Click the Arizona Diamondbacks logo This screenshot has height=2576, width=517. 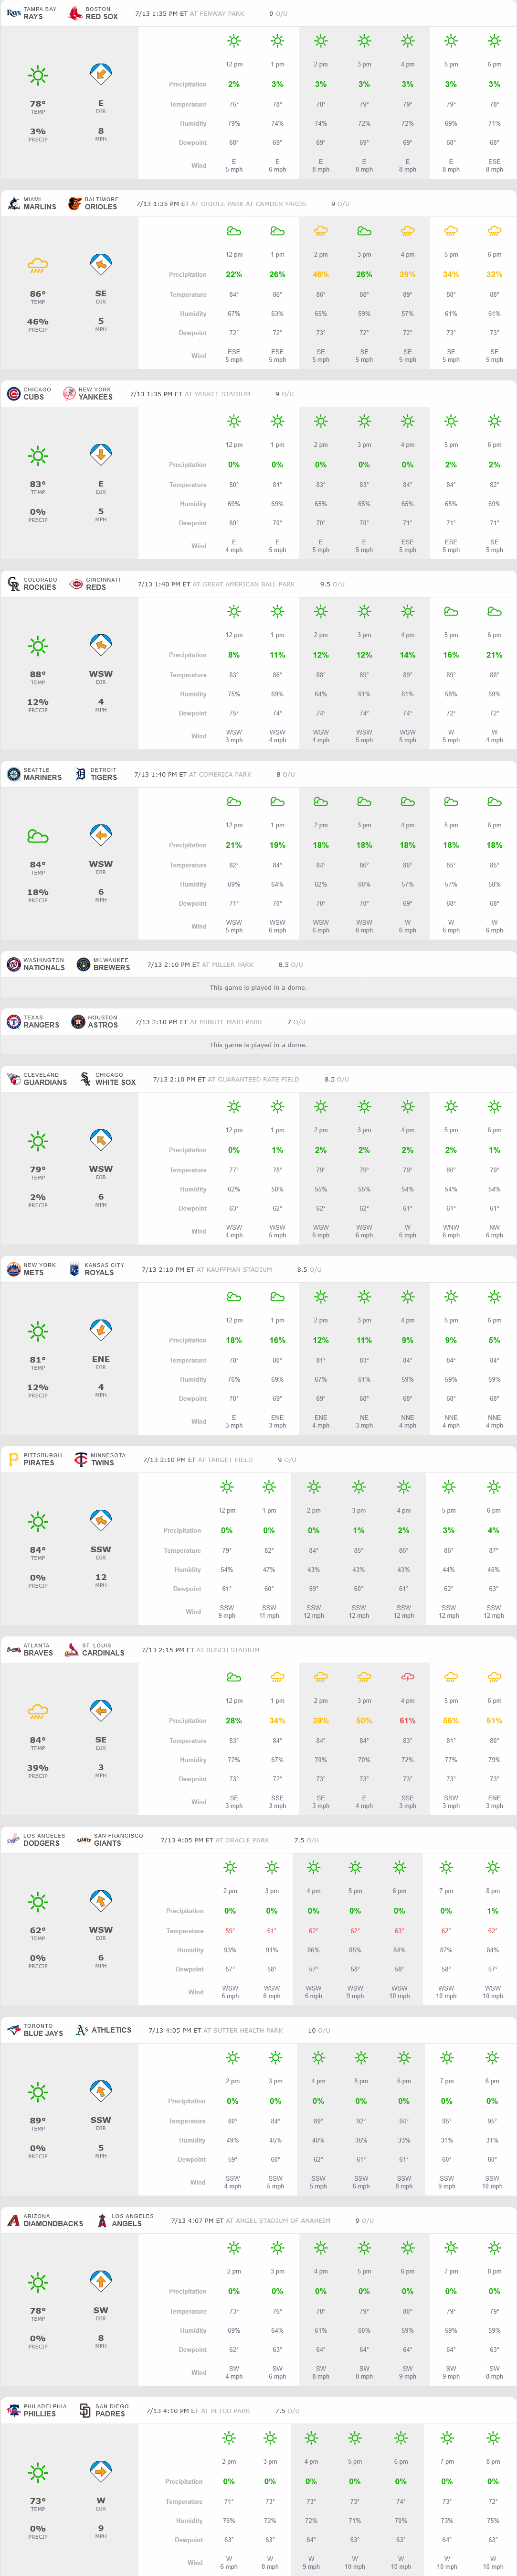click(13, 2220)
